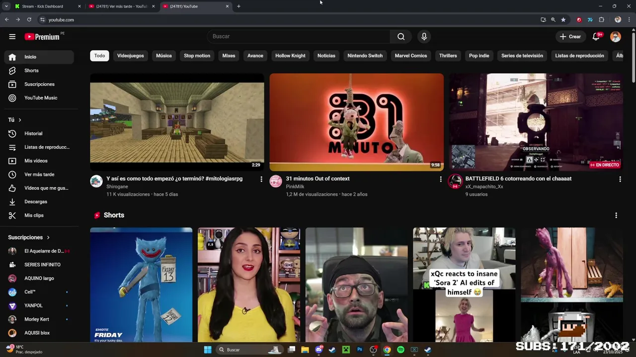Open AQUISI blox subscription
The width and height of the screenshot is (636, 357).
coord(39,333)
